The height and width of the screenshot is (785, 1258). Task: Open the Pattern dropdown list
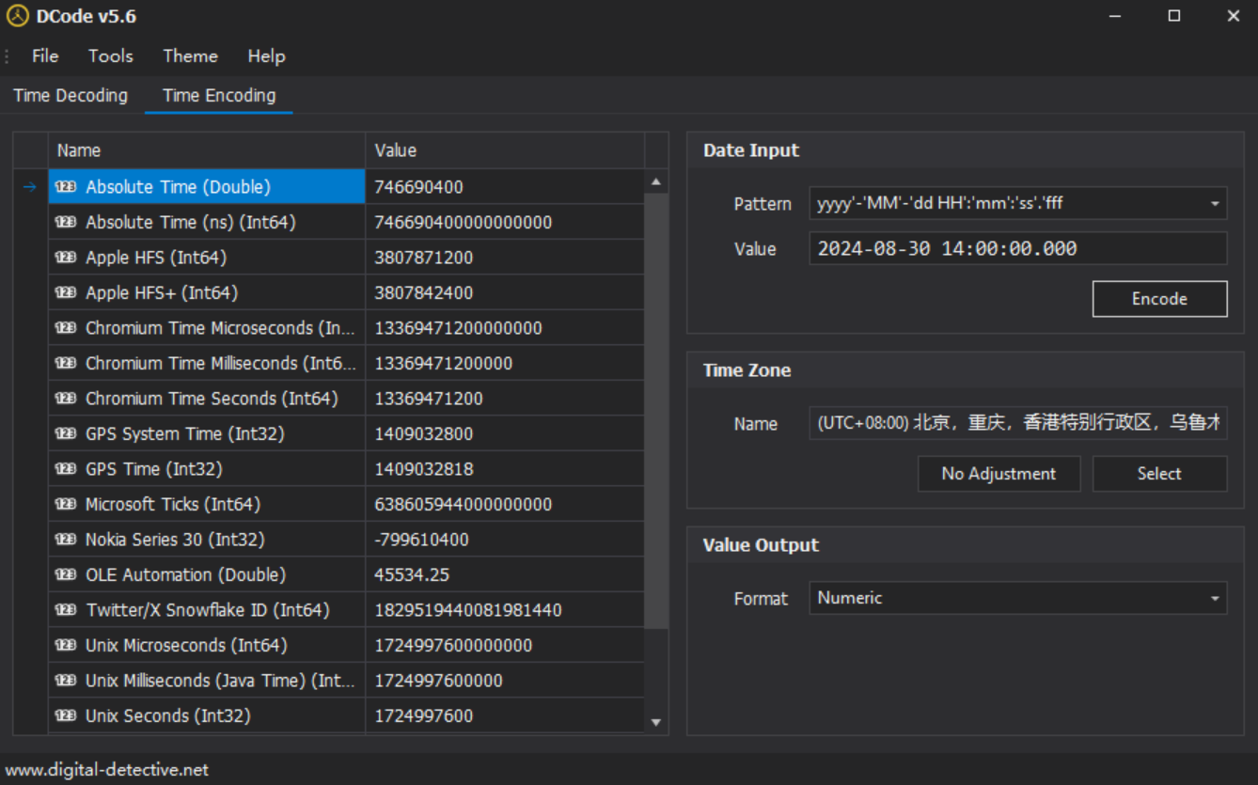point(1215,203)
